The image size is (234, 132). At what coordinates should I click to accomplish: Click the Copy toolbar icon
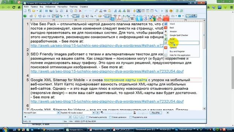click(71, 11)
